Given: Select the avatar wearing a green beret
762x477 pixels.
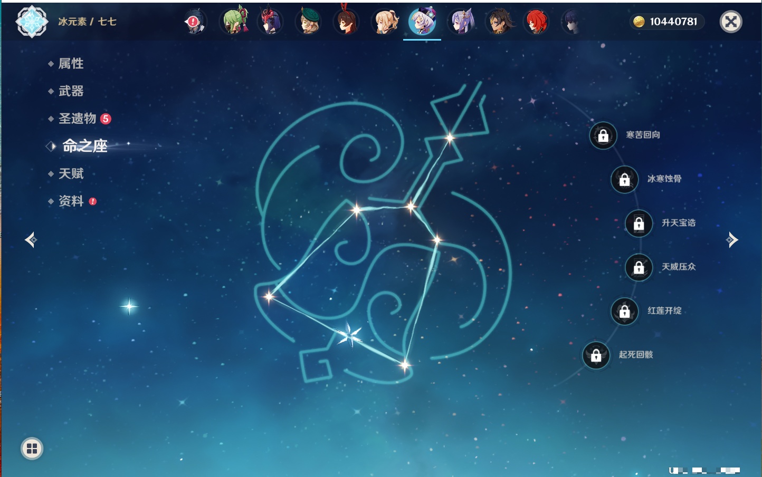Looking at the screenshot, I should (309, 22).
